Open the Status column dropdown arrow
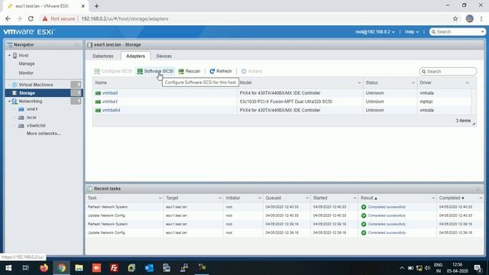This screenshot has height=275, width=489. click(413, 82)
